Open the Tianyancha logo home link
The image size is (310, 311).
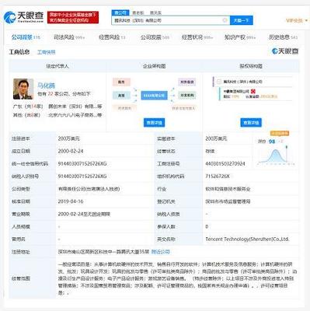[x=24, y=17]
